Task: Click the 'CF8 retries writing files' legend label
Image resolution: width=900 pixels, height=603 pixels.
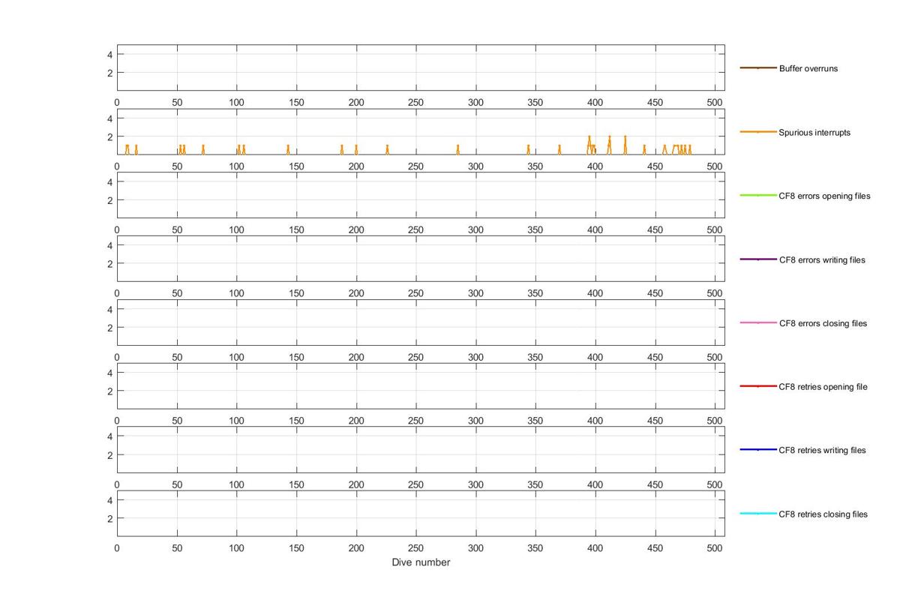Action: (822, 450)
